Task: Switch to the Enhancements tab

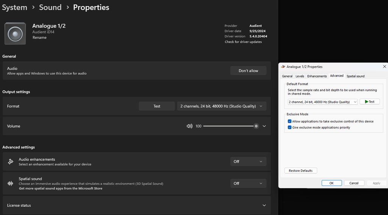Action: coord(317,76)
